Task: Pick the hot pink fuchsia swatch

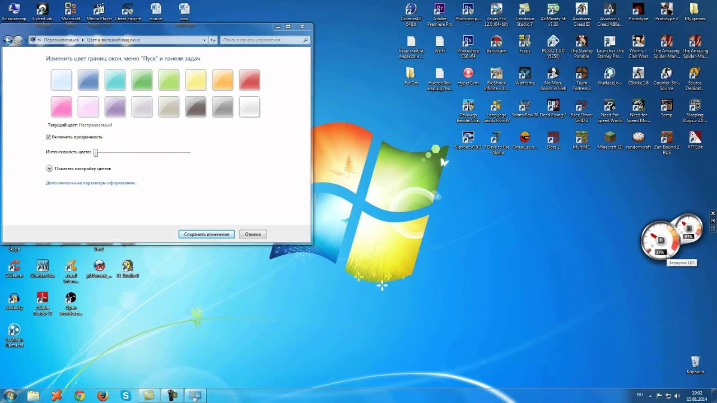Action: click(61, 107)
